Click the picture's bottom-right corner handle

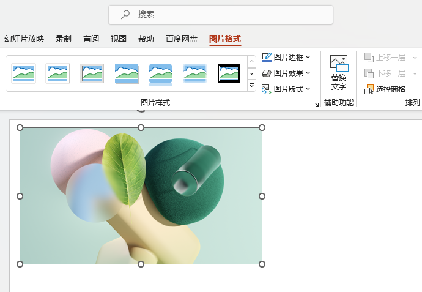(262, 264)
